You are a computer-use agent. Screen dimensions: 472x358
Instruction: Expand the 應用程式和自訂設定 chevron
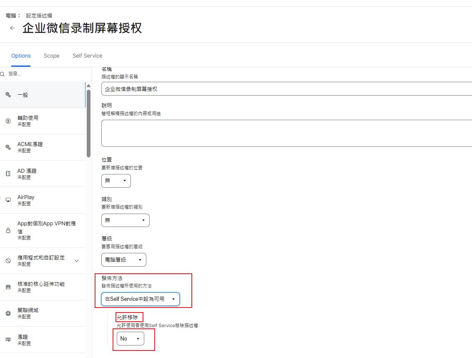[x=76, y=261]
